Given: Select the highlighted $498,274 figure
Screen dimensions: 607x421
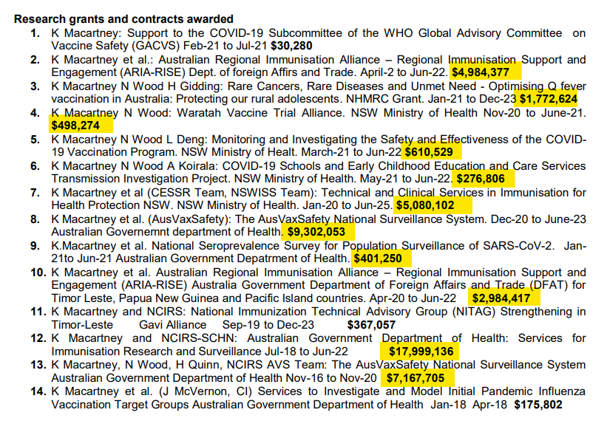Looking at the screenshot, I should [x=81, y=125].
